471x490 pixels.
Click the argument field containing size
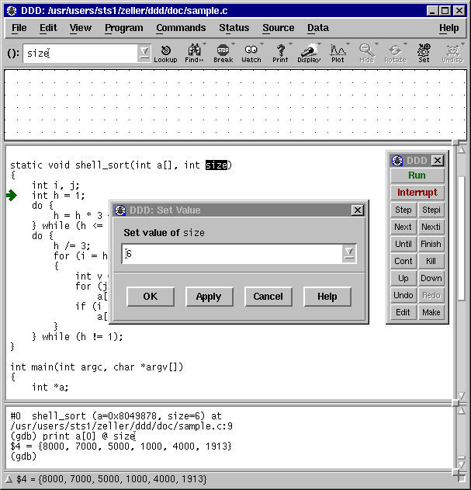[80, 53]
